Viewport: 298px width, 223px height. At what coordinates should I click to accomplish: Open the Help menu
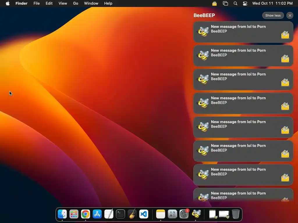tap(108, 3)
